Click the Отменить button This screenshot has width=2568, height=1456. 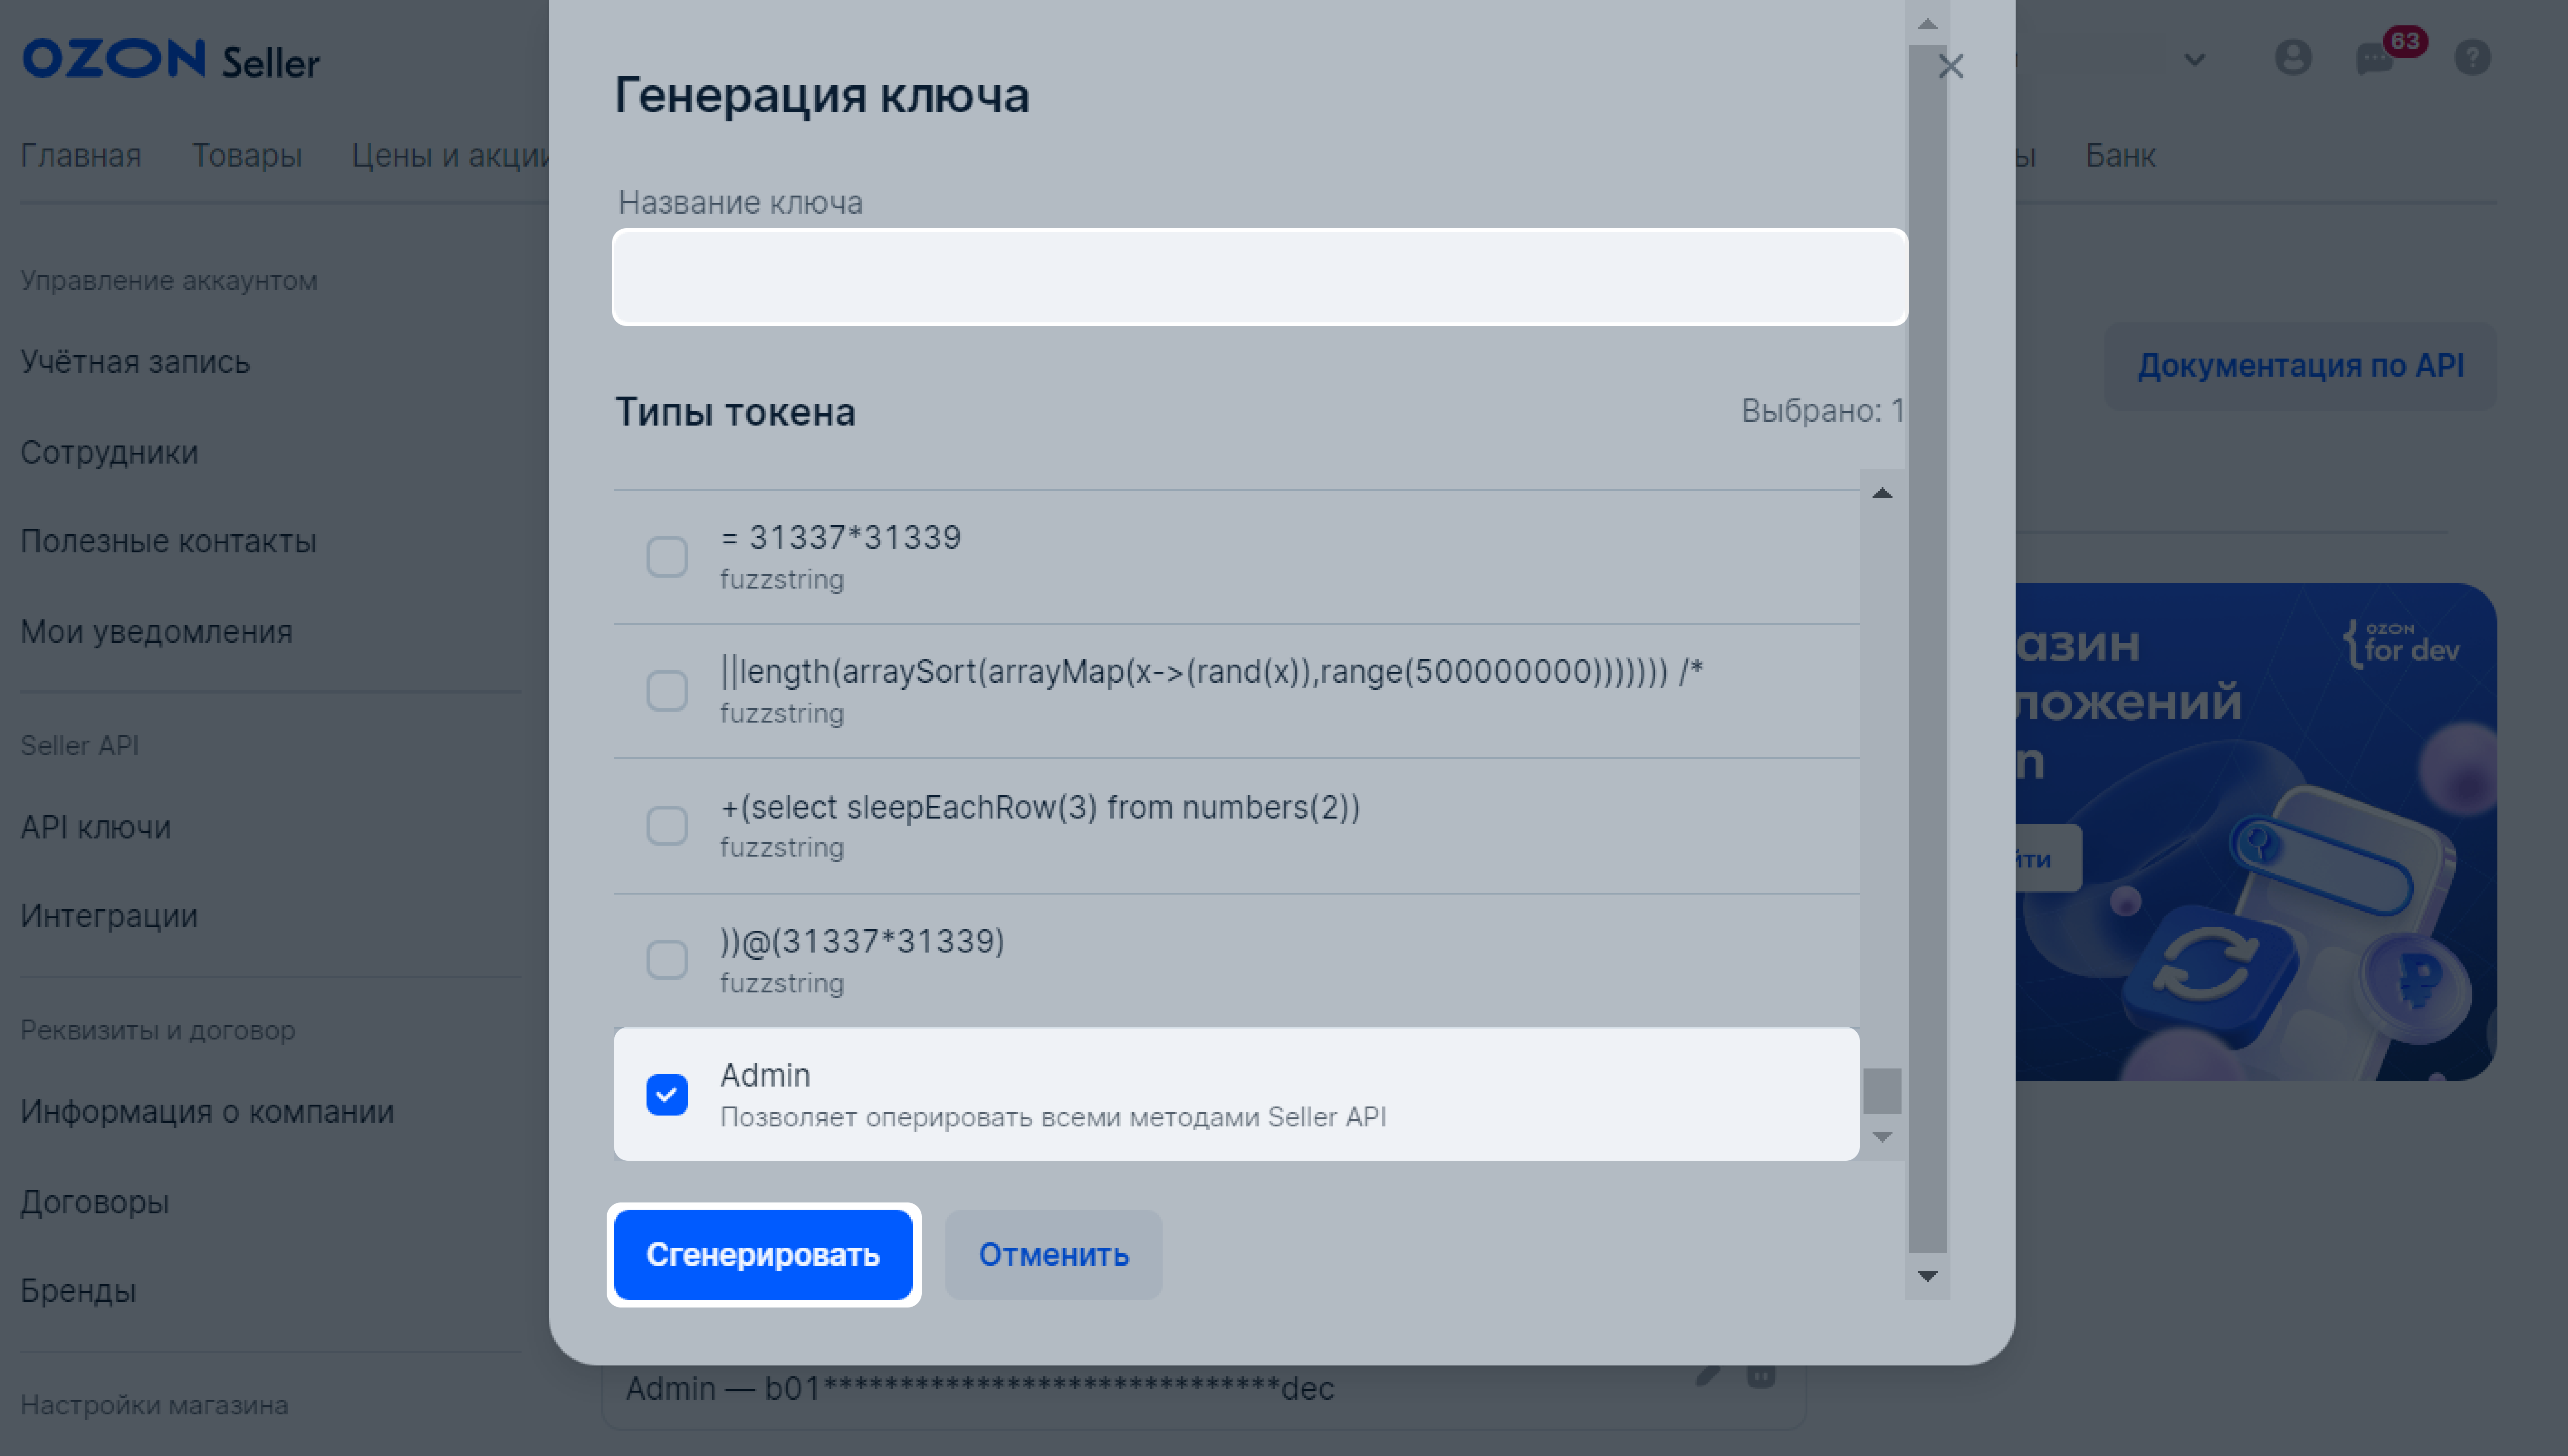coord(1054,1255)
